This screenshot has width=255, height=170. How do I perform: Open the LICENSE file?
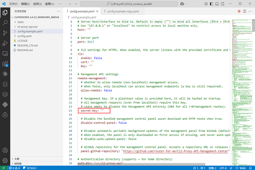[37, 41]
